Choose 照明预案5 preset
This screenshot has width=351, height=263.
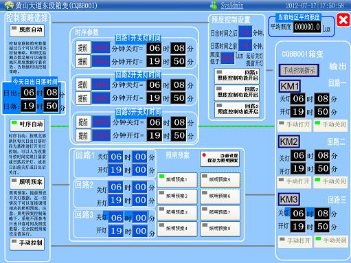coord(220,180)
